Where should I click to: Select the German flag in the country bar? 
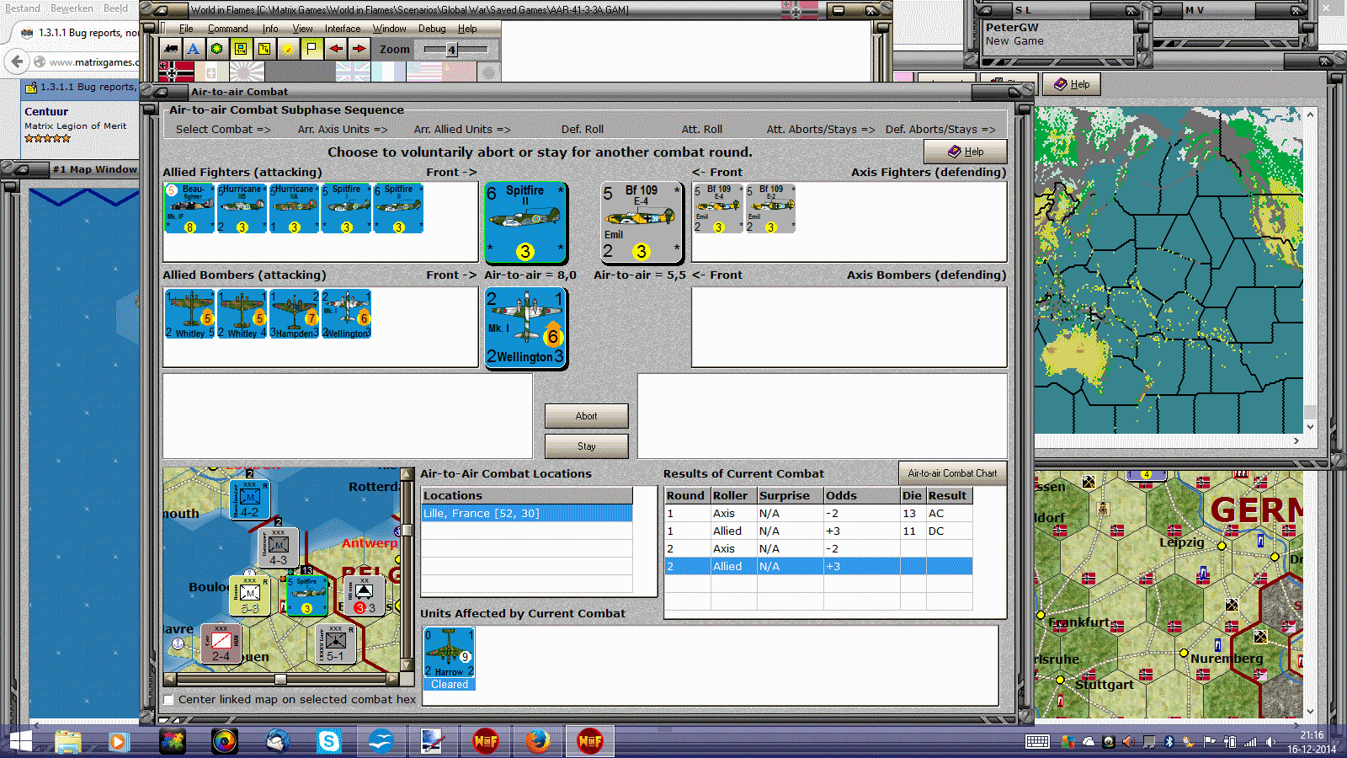tap(176, 72)
